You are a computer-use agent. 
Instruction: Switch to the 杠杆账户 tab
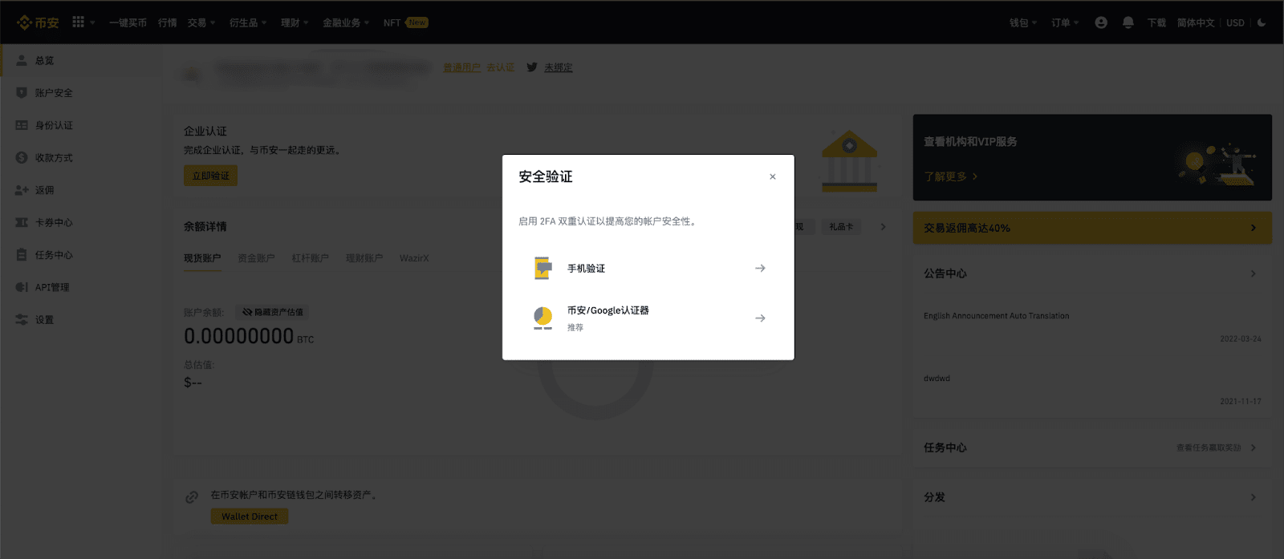coord(310,258)
